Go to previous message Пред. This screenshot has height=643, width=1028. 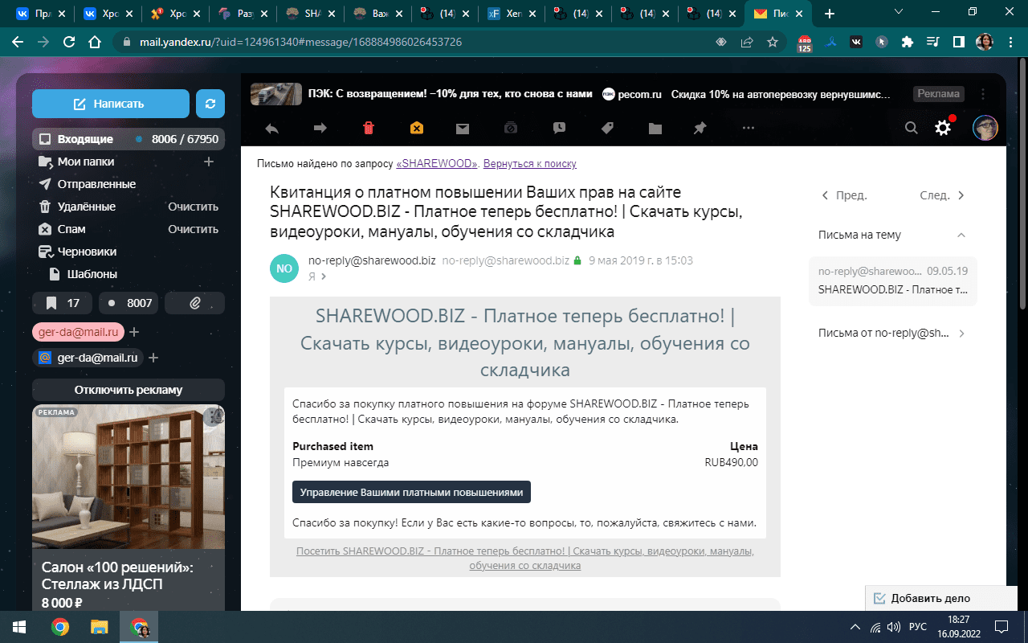pyautogui.click(x=843, y=195)
